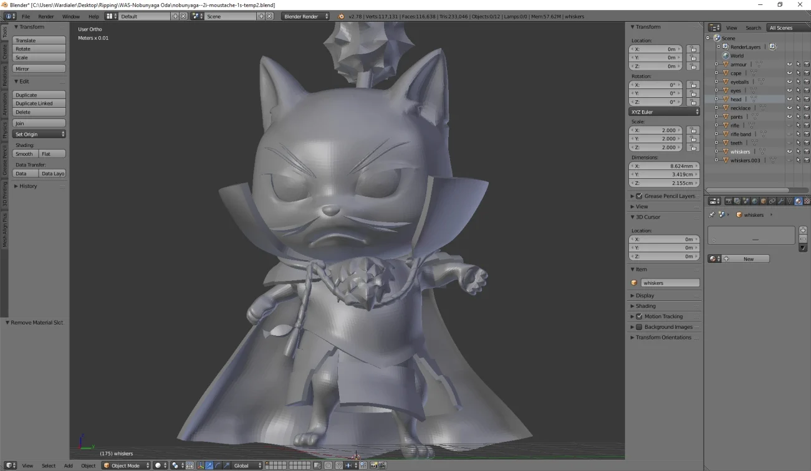The height and width of the screenshot is (471, 811).
Task: Select the rotate manipulator arc icon
Action: (218, 465)
